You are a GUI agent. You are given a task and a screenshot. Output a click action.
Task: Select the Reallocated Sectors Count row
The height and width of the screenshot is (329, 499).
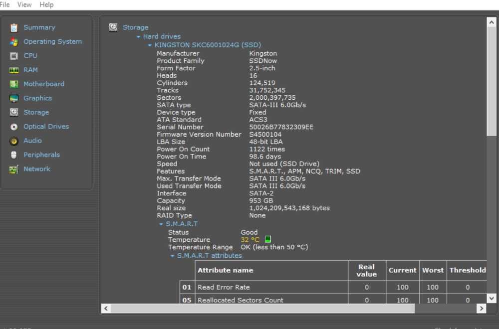333,300
